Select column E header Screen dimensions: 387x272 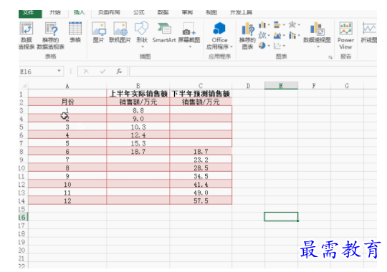click(281, 86)
